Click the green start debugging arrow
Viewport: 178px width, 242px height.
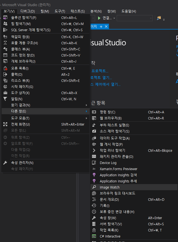(99, 18)
